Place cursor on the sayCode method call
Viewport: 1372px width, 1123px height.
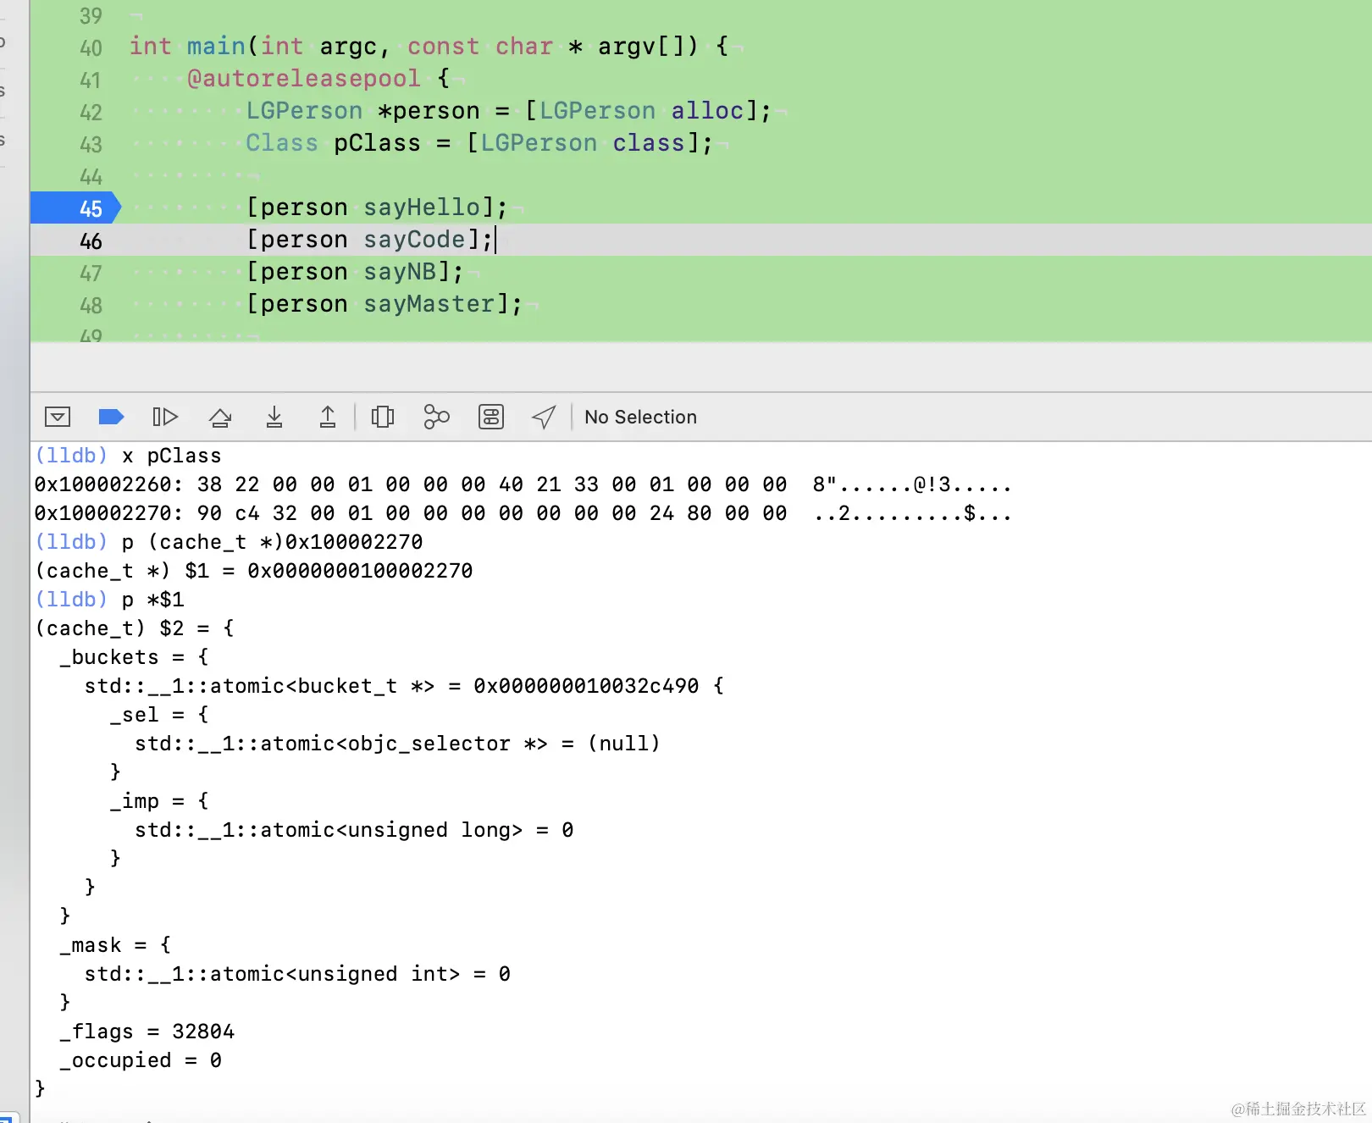coord(415,240)
